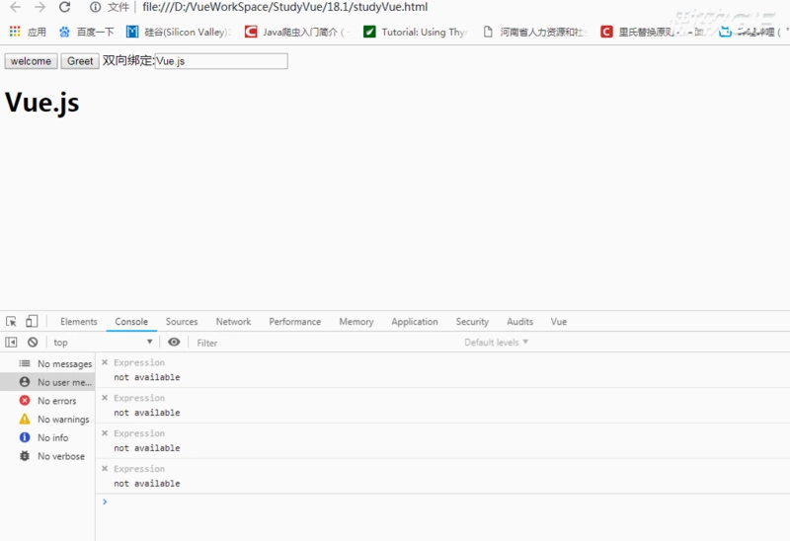
Task: Create live expression with the eye icon
Action: 174,343
